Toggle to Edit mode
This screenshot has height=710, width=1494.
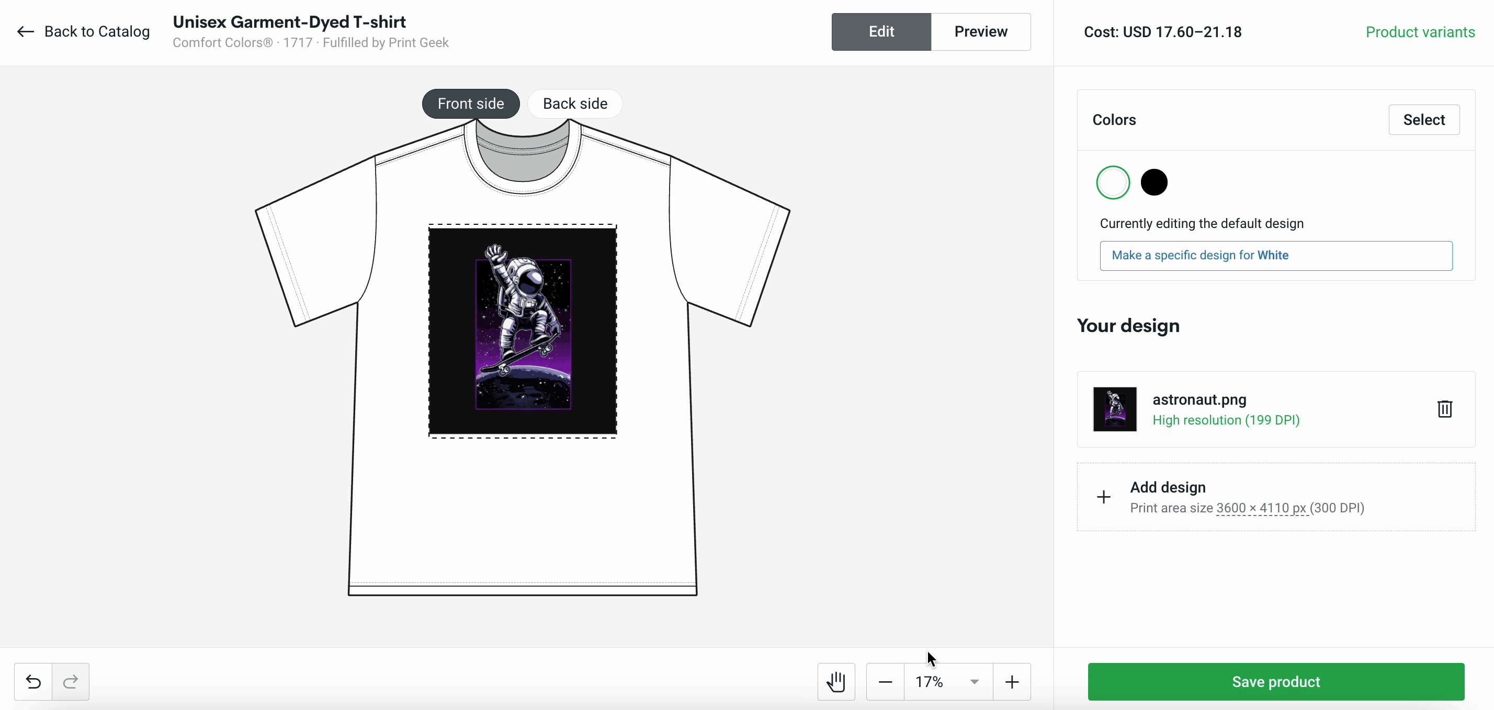point(880,31)
